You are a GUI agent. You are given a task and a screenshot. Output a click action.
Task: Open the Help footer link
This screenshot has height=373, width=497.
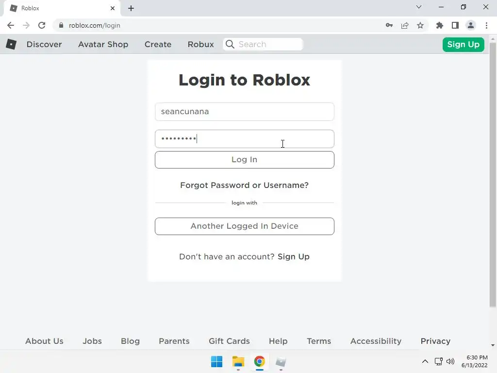pos(278,341)
